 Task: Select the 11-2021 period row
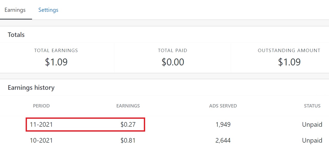coord(41,125)
